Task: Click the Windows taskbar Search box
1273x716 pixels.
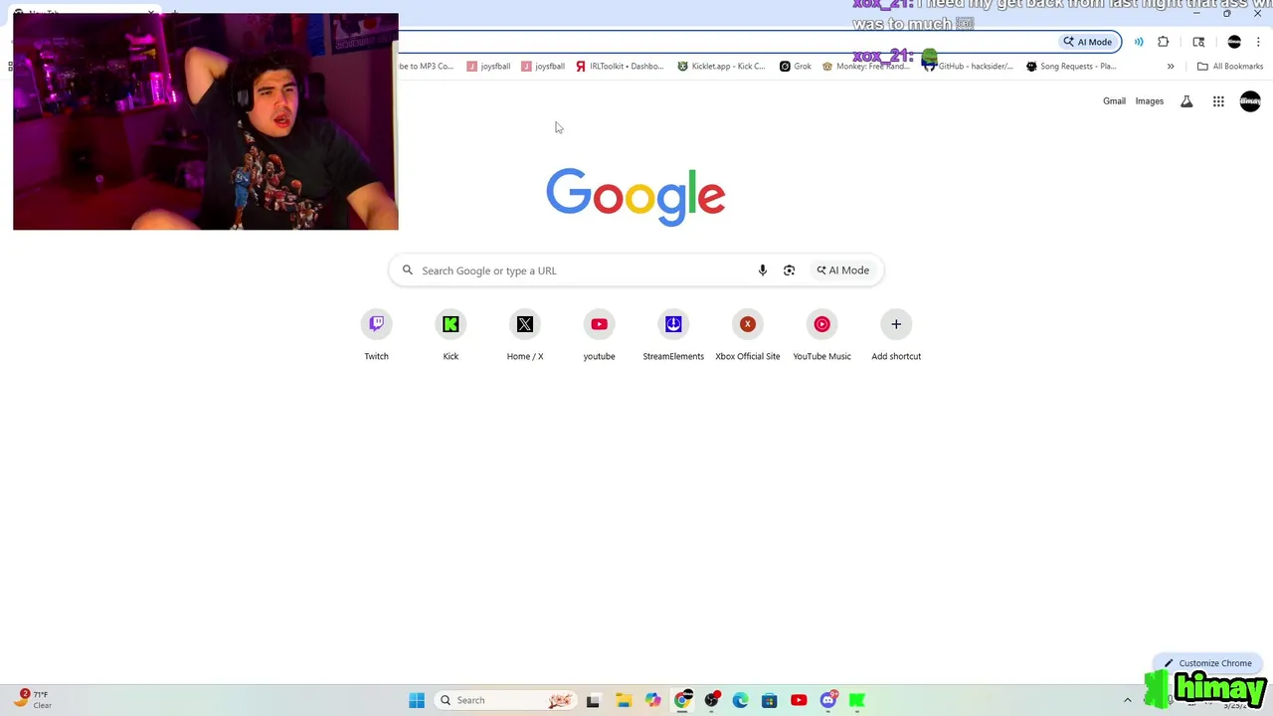Action: pos(505,700)
